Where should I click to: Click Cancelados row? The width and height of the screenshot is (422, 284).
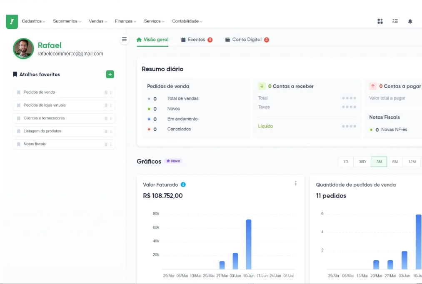[x=169, y=129]
